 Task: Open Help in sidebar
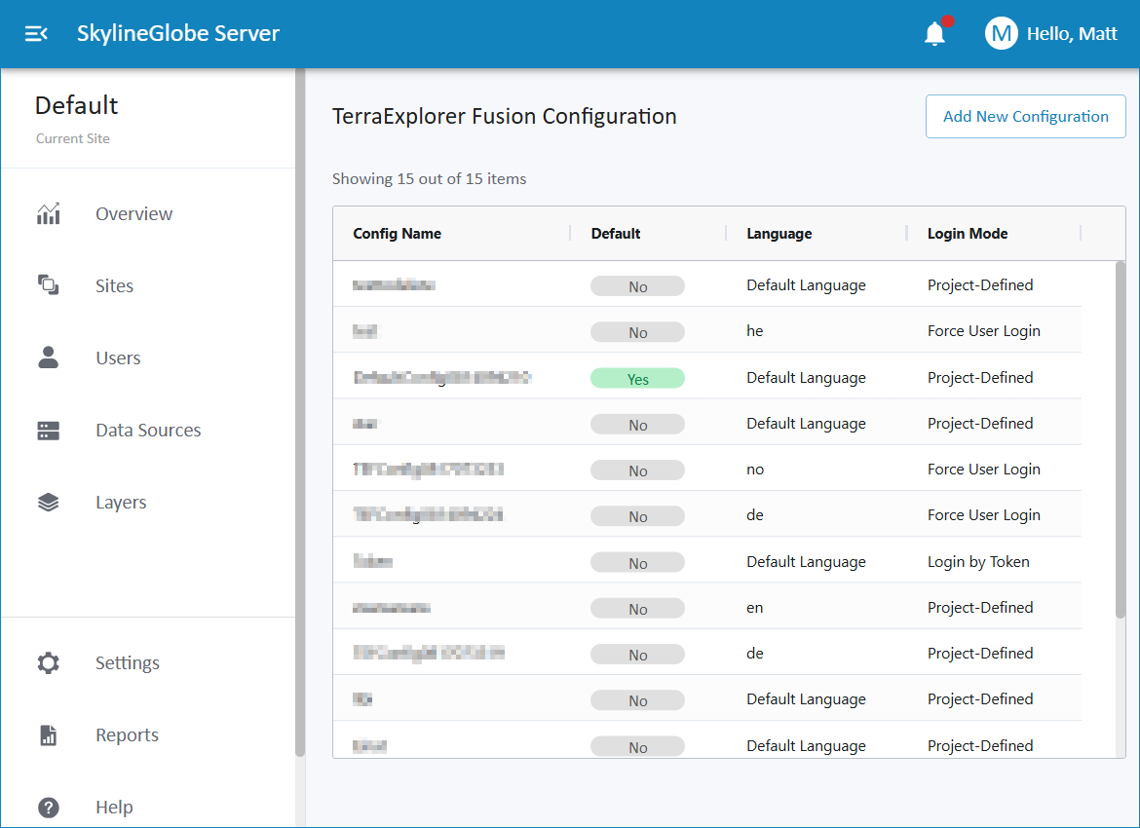(114, 807)
